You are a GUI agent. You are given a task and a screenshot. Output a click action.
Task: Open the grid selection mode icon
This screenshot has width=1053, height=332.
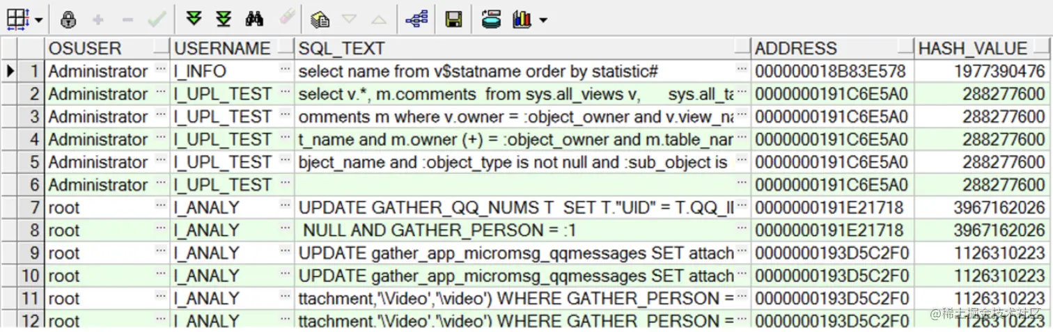click(x=17, y=19)
